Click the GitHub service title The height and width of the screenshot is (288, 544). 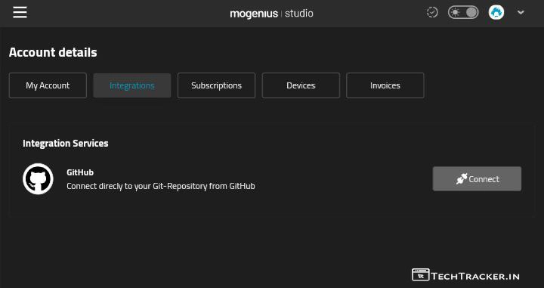pos(80,172)
